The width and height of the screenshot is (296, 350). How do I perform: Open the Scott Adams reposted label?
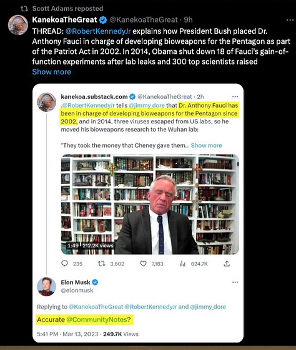(67, 9)
